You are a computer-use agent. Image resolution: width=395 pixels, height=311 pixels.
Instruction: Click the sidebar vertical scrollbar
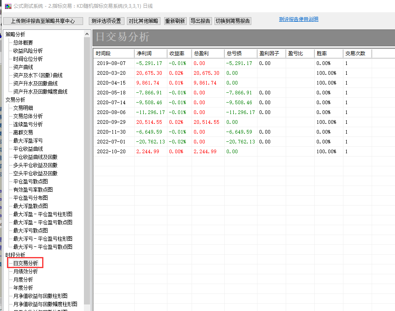[x=87, y=163]
